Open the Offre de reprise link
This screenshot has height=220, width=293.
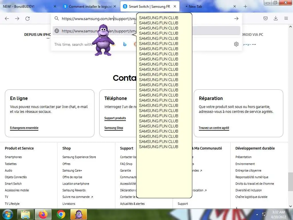72,177
